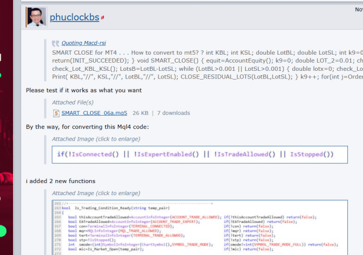This screenshot has height=255, width=363.
Task: Click the '26 KB' file size text
Action: coord(141,113)
